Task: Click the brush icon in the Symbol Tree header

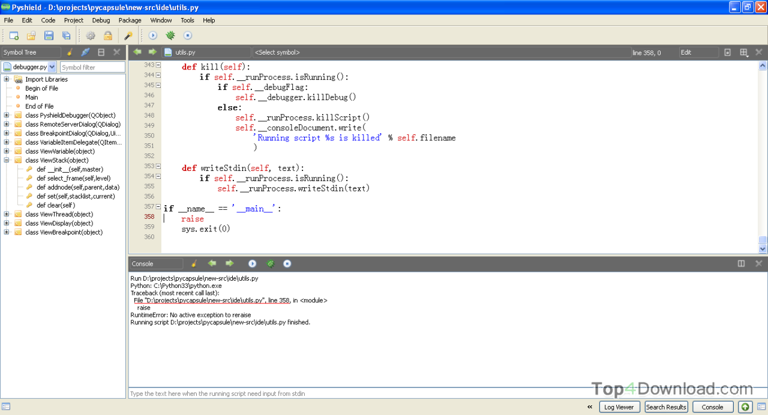Action: (x=69, y=52)
